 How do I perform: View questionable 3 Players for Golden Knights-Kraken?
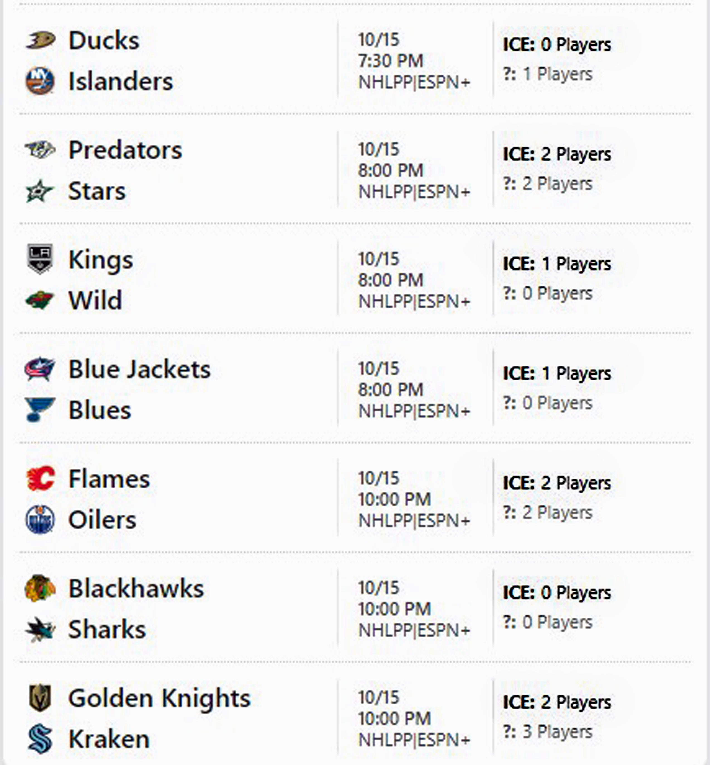[x=548, y=732]
